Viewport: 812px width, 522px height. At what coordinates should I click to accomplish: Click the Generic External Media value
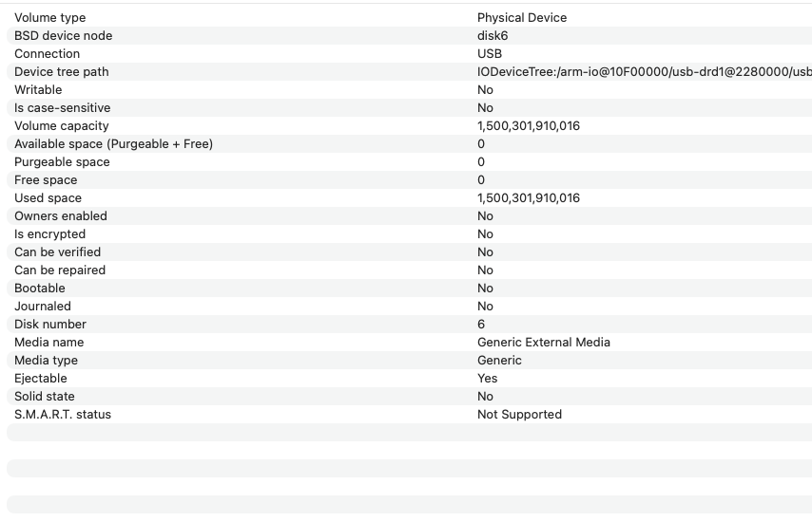click(x=544, y=343)
